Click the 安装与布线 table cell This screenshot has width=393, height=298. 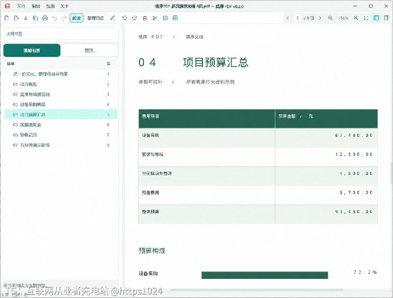[206, 157]
